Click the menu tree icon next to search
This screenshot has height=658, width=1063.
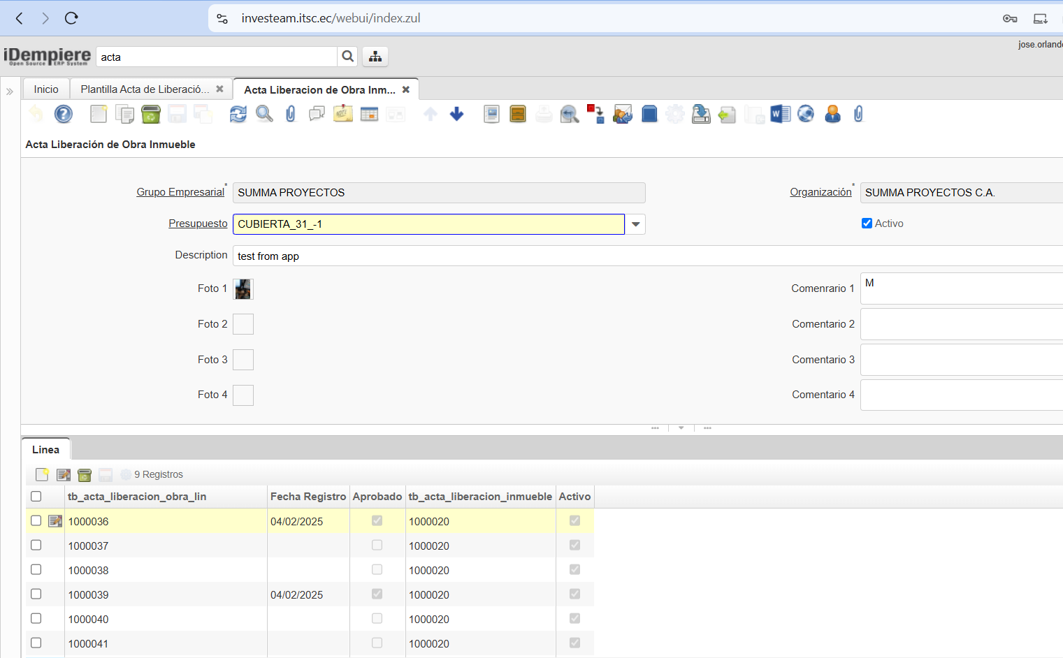pos(375,57)
